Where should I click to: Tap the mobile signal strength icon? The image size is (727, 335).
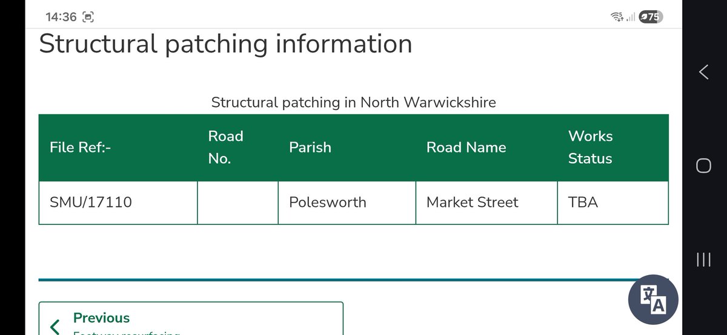[x=631, y=17]
